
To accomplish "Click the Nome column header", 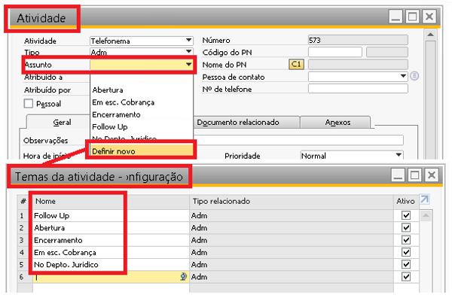I will tap(111, 201).
